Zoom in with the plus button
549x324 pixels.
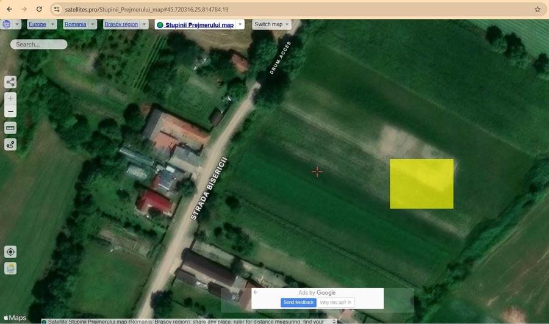pyautogui.click(x=10, y=98)
